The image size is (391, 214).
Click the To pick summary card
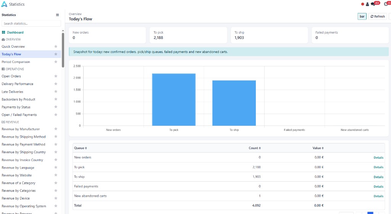[189, 35]
